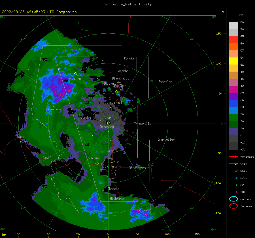The width and height of the screenshot is (255, 238).
Task: Click the RedDeer city label
Action: [x=120, y=86]
